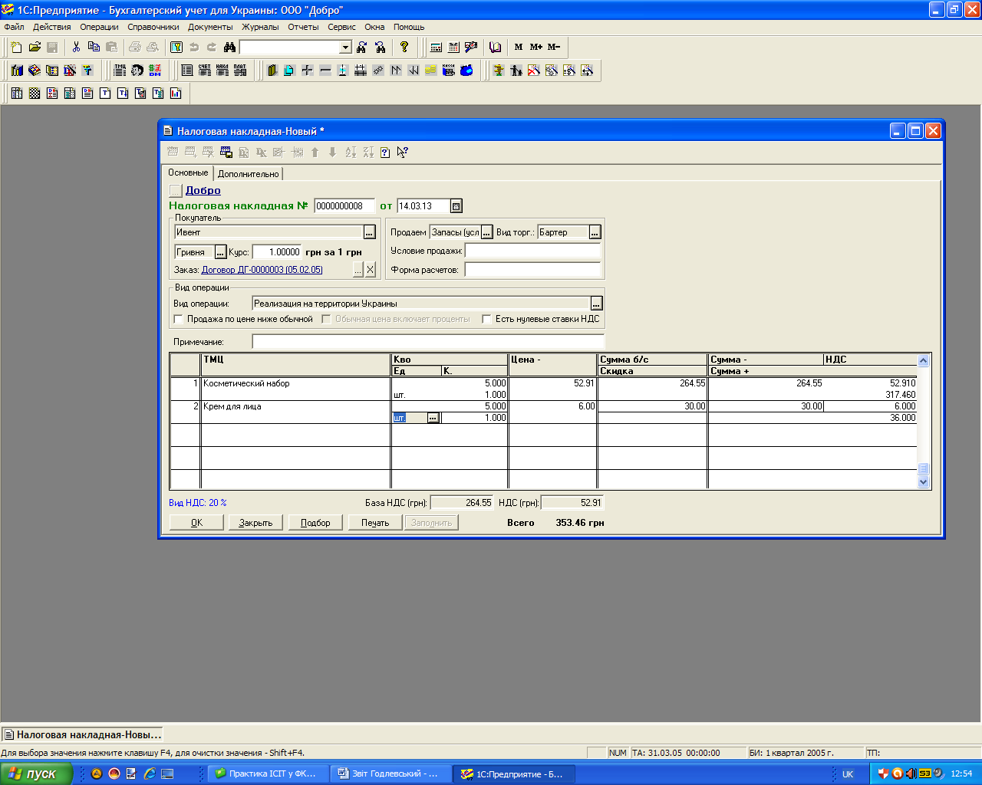Screen dimensions: 982x785
Task: Click the ПЛАТ payment toolbar icon
Action: (240, 71)
